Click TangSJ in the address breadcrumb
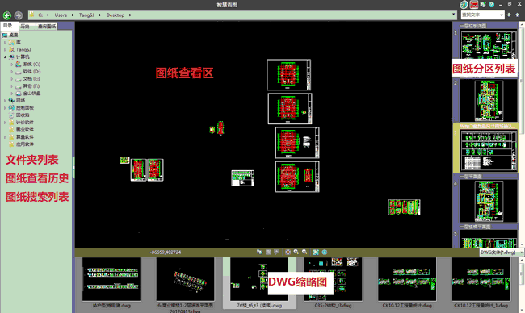 click(86, 15)
